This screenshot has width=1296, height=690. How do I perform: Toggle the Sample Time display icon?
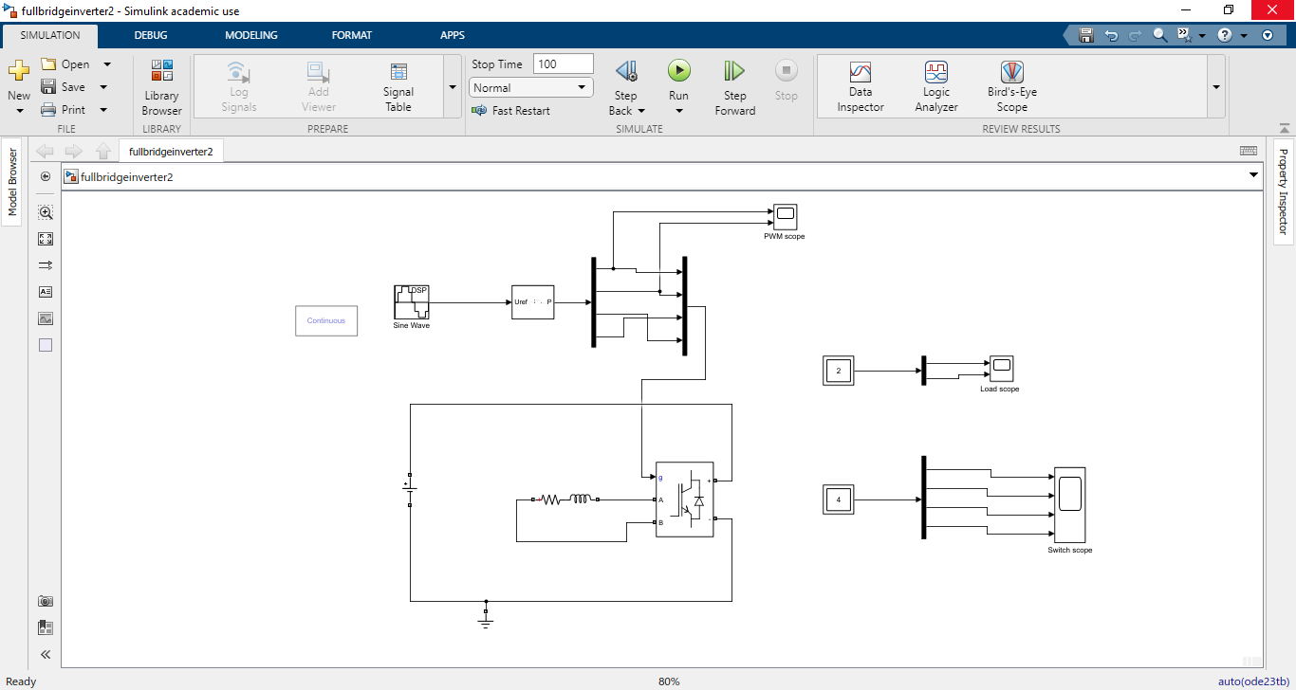46,265
